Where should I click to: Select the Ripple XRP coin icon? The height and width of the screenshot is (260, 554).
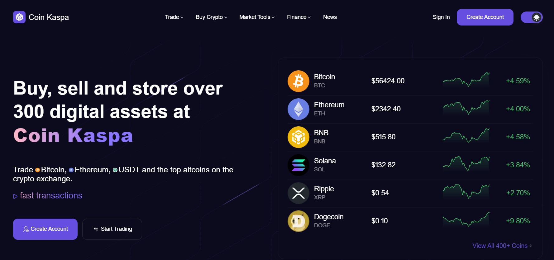click(298, 193)
